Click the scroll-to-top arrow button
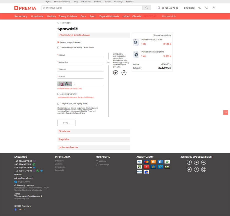This screenshot has height=216, width=230. [225, 113]
